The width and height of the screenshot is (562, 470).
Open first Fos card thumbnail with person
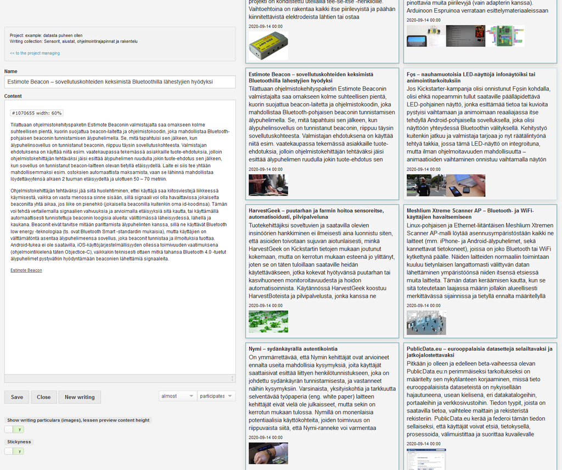(x=426, y=185)
